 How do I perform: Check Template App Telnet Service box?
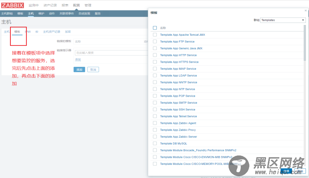pos(155,116)
